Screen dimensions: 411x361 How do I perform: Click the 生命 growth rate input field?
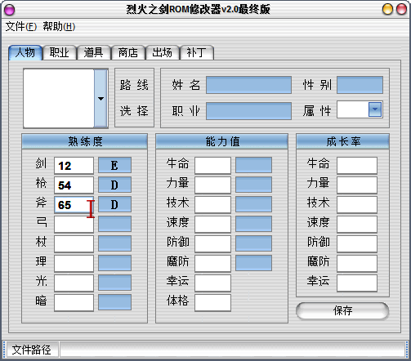click(x=357, y=165)
